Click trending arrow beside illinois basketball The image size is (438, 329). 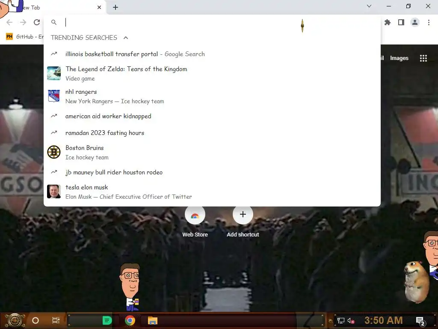tap(54, 54)
